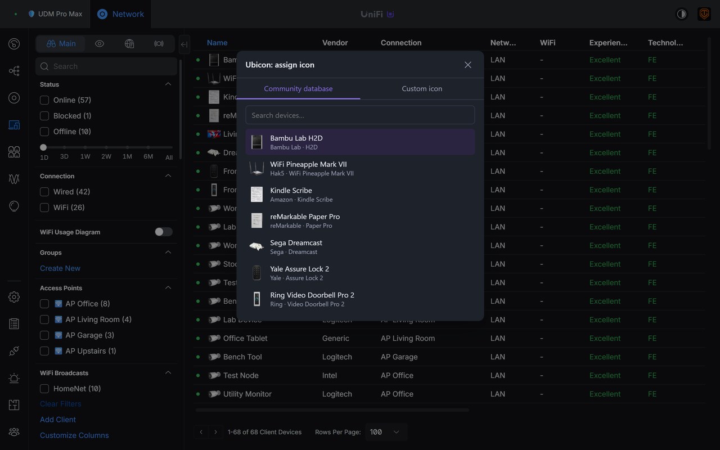Screen dimensions: 720x450
Task: Click the Yale Assure Lock 2 icon
Action: pyautogui.click(x=256, y=273)
